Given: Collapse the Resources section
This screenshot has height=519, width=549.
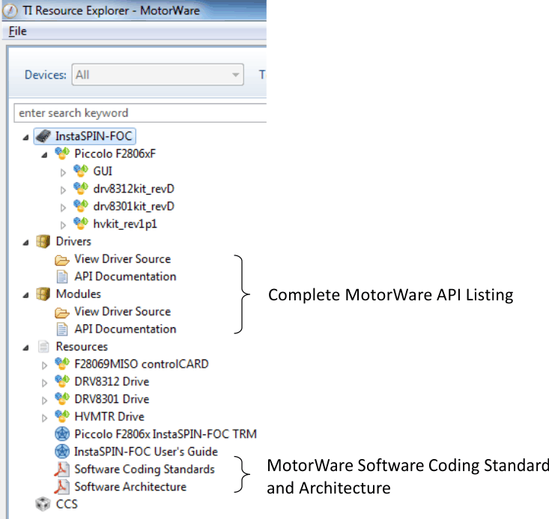Looking at the screenshot, I should tap(27, 347).
